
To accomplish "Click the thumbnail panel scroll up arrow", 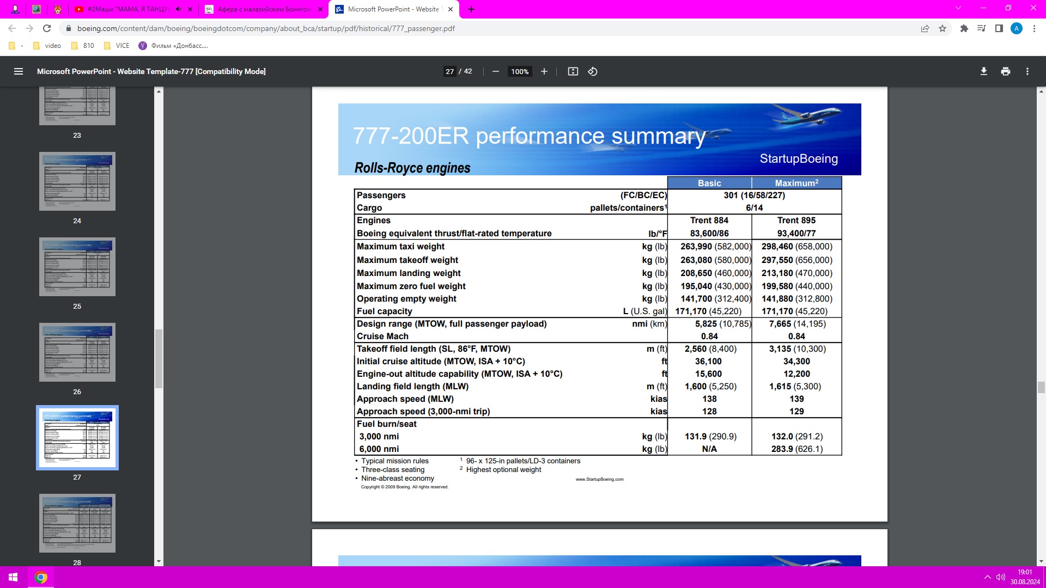I will tap(159, 91).
